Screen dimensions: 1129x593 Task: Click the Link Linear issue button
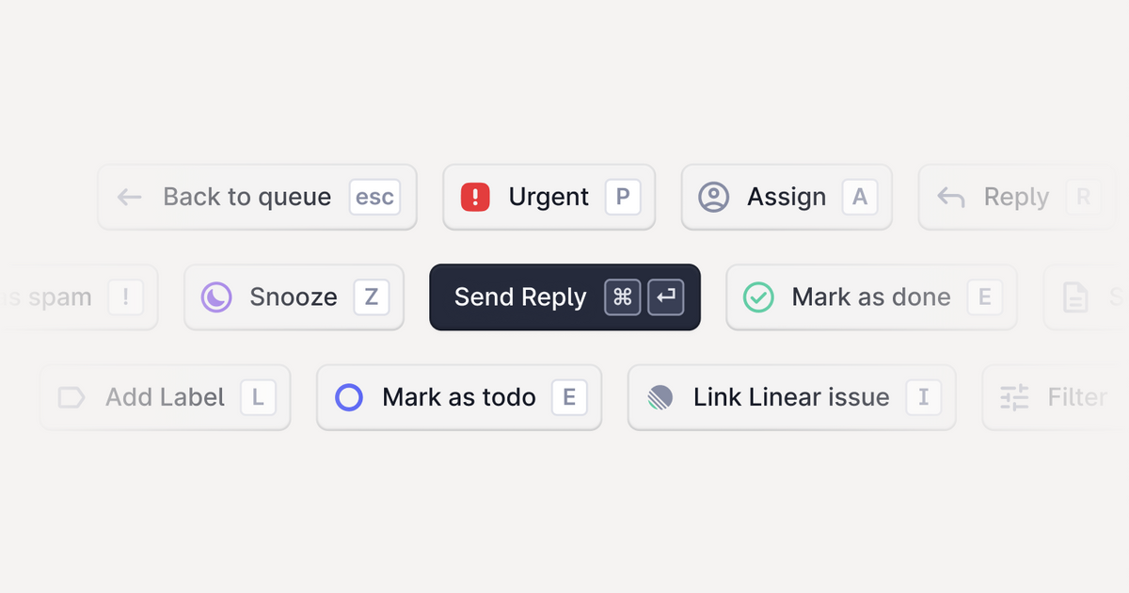click(790, 397)
